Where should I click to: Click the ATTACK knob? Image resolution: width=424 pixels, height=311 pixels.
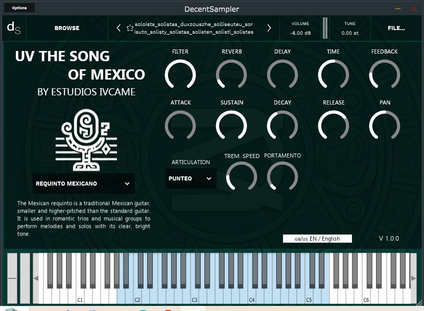pos(180,126)
